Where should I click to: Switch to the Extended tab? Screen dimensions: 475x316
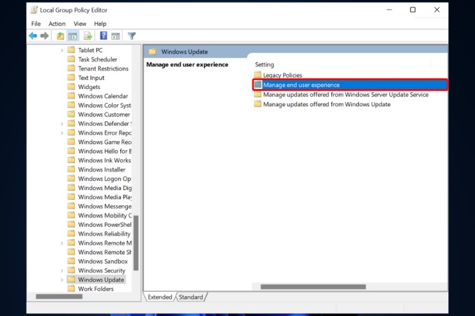160,297
